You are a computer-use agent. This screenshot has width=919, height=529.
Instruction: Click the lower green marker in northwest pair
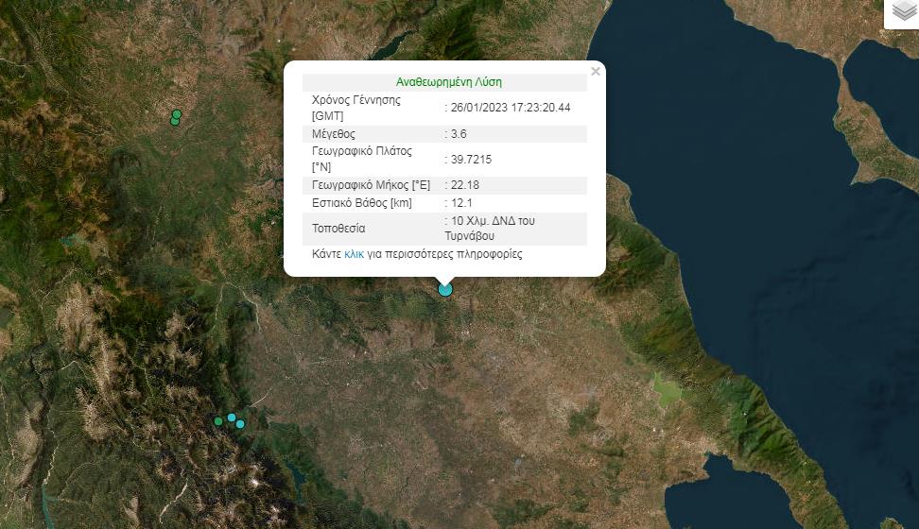(x=175, y=121)
